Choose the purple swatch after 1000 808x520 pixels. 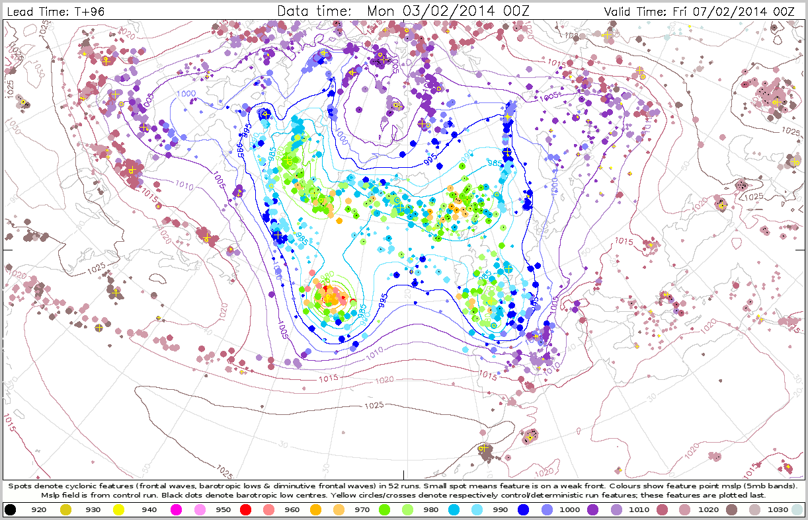(594, 509)
